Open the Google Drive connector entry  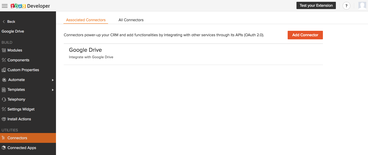pyautogui.click(x=193, y=53)
